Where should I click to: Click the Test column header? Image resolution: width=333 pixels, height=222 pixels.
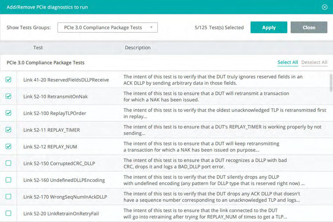point(38,48)
